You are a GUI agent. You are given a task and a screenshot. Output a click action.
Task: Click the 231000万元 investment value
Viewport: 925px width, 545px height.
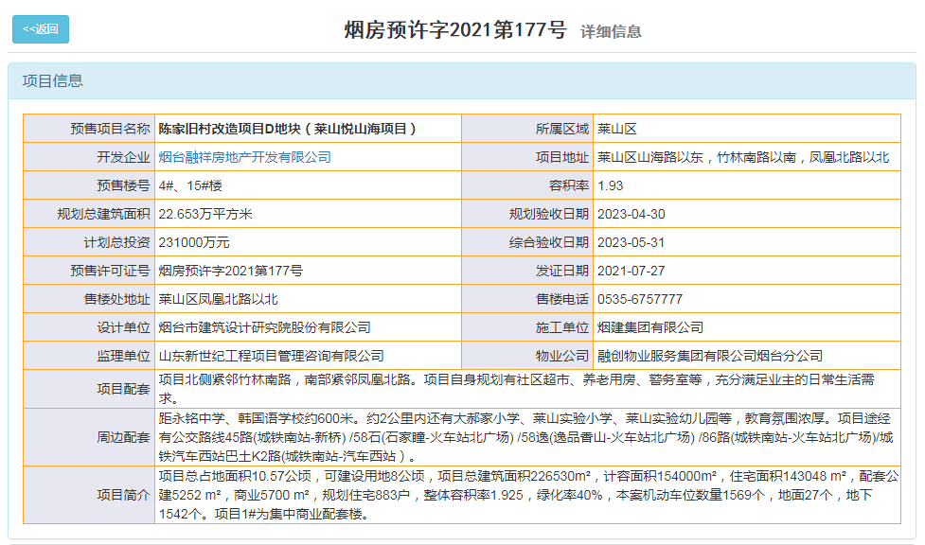193,242
